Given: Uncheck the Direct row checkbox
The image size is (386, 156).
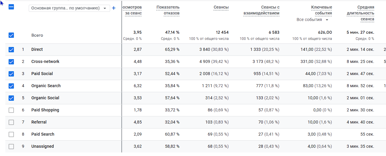Looking at the screenshot, I should [11, 50].
